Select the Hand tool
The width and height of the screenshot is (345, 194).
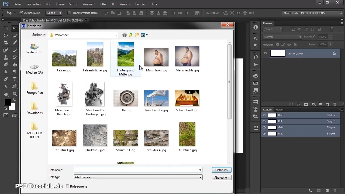click(6, 94)
